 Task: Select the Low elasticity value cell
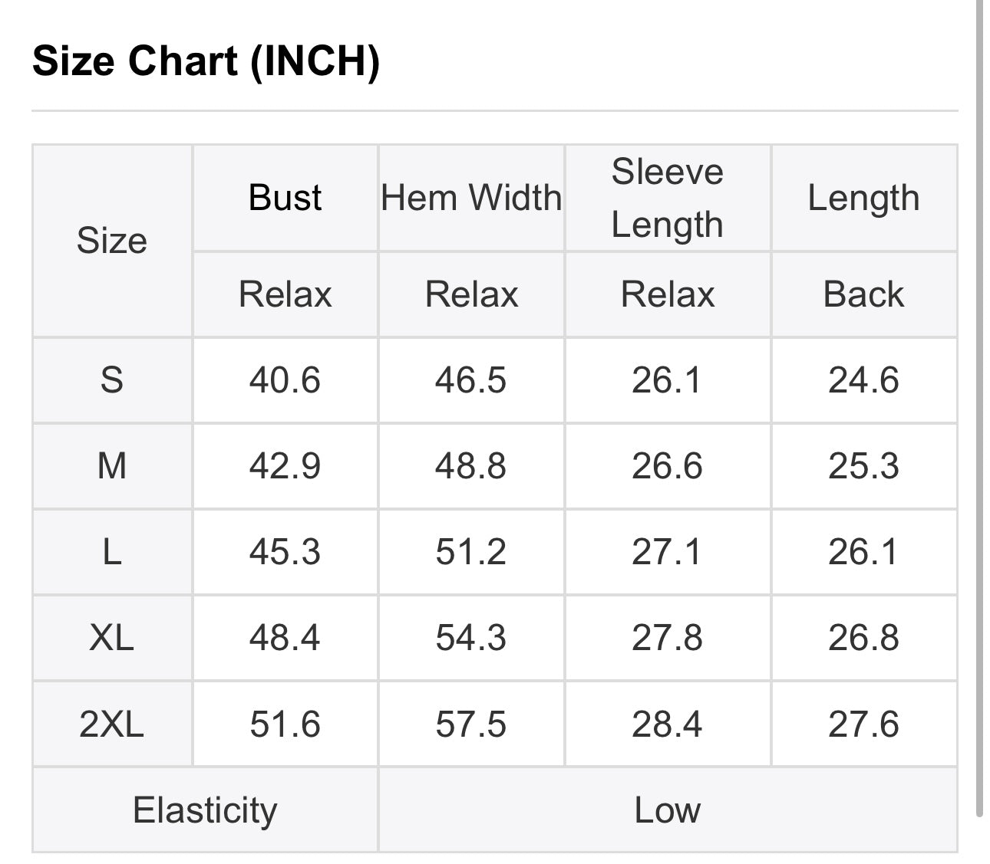(x=667, y=810)
